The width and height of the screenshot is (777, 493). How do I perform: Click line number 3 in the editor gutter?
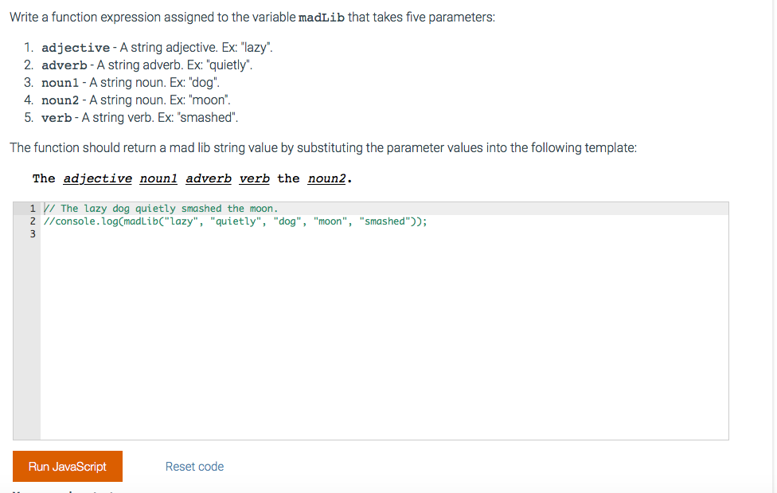coord(32,233)
